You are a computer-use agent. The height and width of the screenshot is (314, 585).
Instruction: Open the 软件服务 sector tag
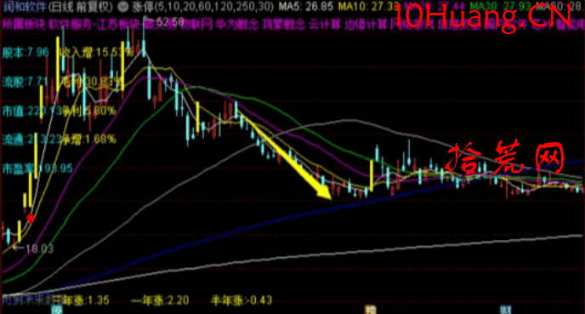[70, 25]
